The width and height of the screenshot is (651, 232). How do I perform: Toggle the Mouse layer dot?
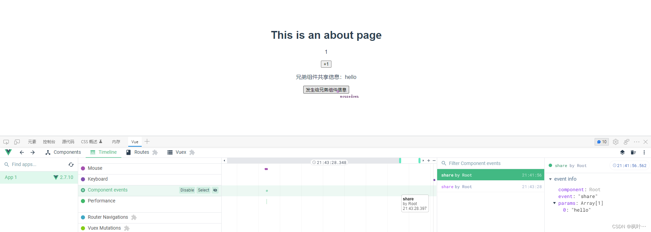point(83,168)
